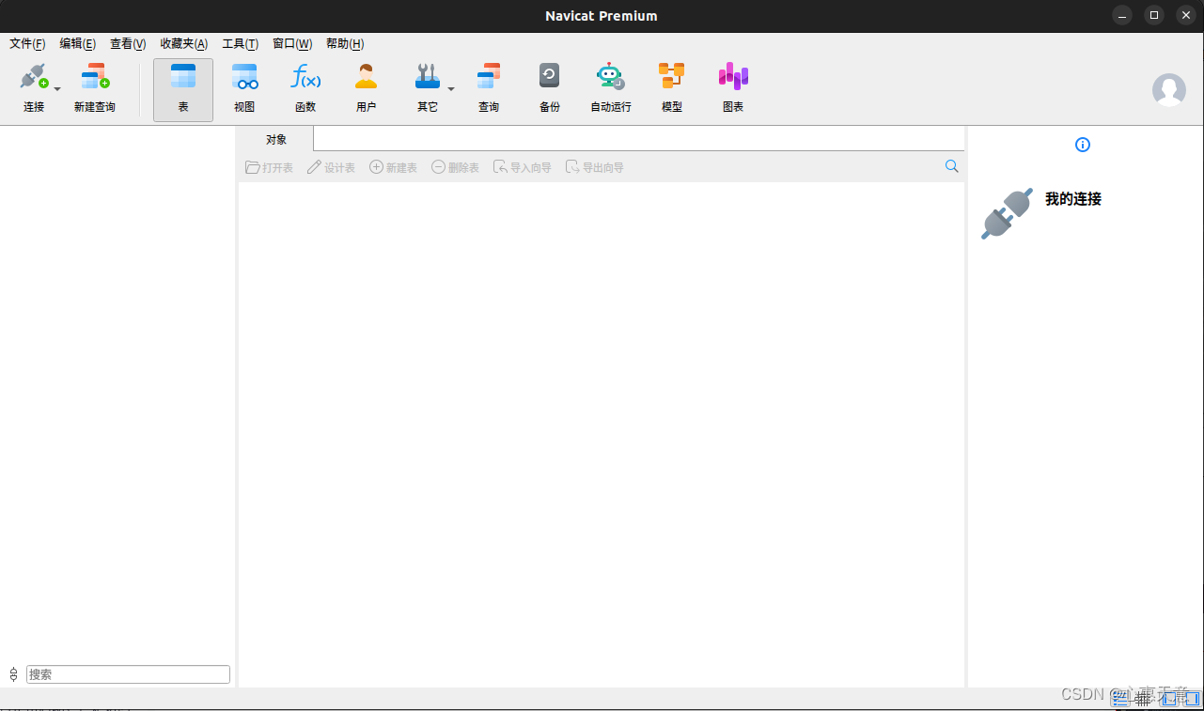This screenshot has height=711, width=1204.
Task: Open the Edit (编辑) menu
Action: (77, 44)
